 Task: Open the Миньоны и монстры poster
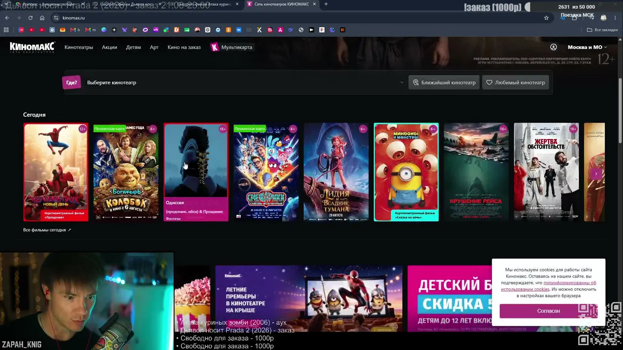(x=406, y=172)
